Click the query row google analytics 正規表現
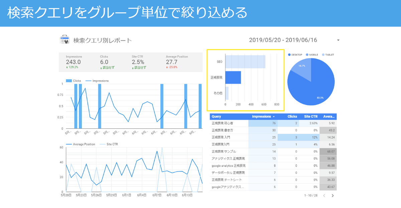 [273, 166]
